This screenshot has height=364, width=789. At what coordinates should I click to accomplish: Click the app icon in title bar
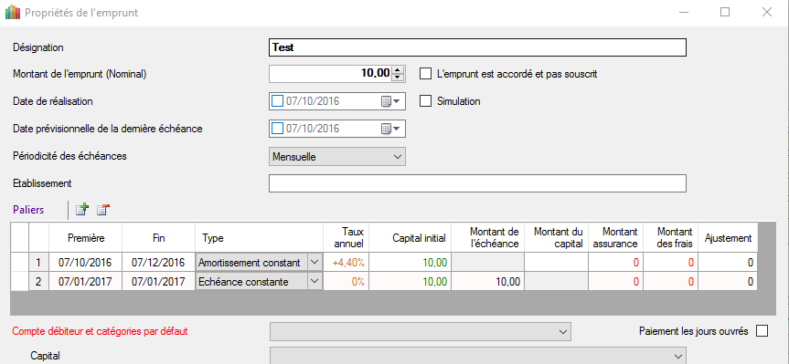coord(13,12)
